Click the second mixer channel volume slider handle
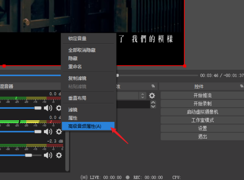Image resolution: width=244 pixels, height=180 pixels. [38, 132]
